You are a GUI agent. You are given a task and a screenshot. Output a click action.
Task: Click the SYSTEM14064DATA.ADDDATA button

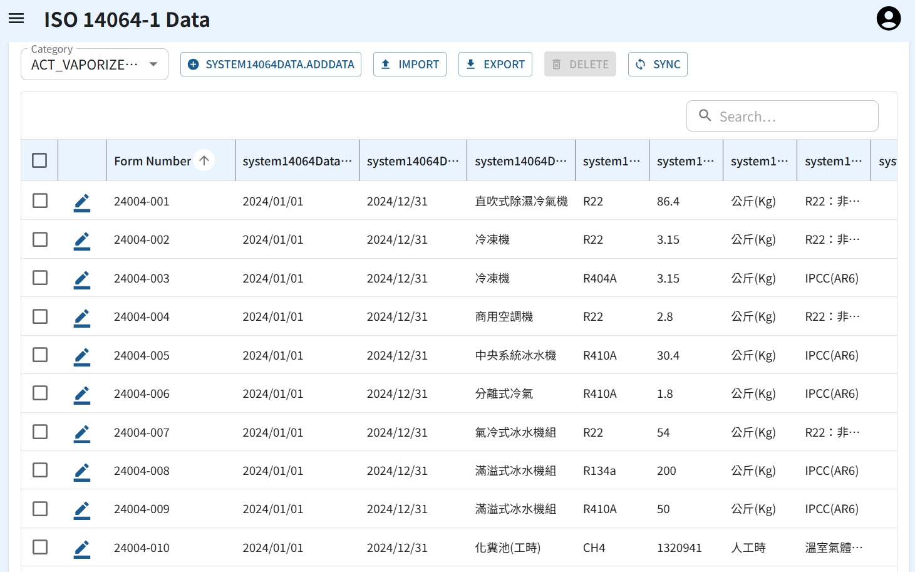[x=271, y=65]
